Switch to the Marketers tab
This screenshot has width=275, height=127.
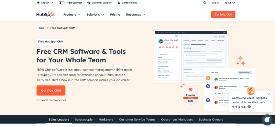tap(106, 119)
